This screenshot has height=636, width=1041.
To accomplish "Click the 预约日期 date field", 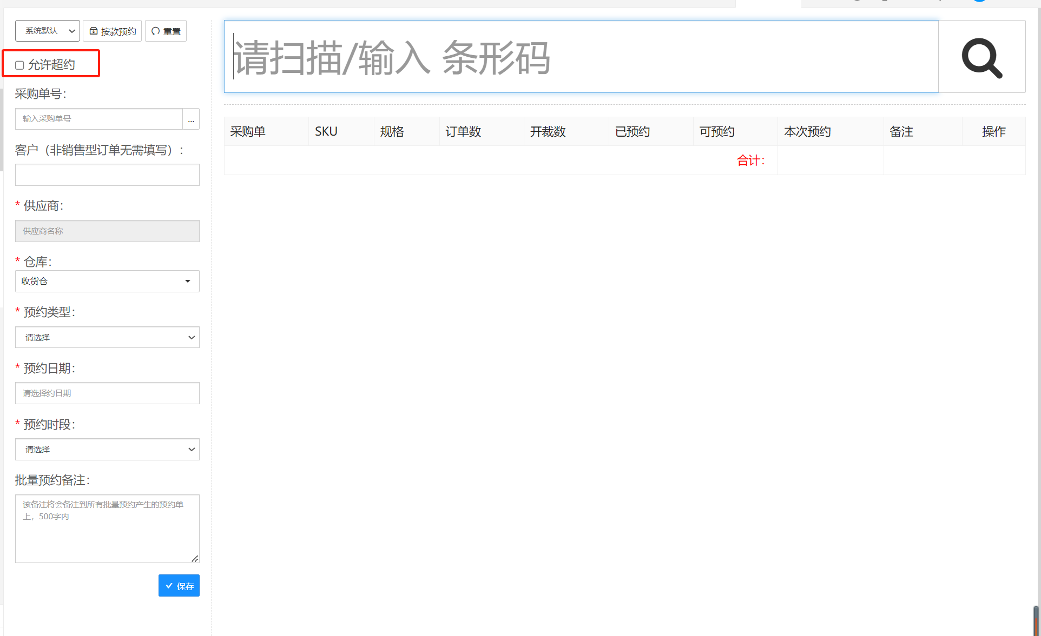I will coord(107,393).
